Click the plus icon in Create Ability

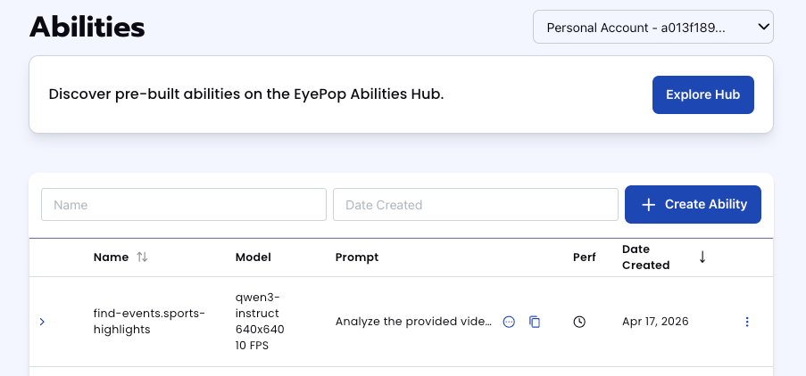(x=649, y=204)
